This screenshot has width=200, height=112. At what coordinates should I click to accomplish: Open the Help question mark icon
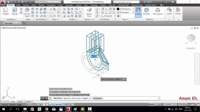[172, 2]
